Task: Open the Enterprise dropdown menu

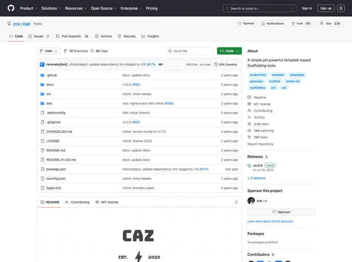Action: [x=131, y=8]
